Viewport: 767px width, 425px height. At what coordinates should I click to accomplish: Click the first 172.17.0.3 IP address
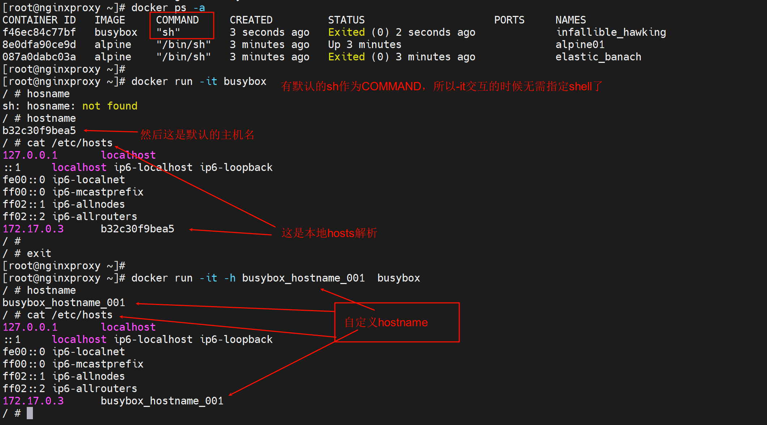click(x=33, y=229)
